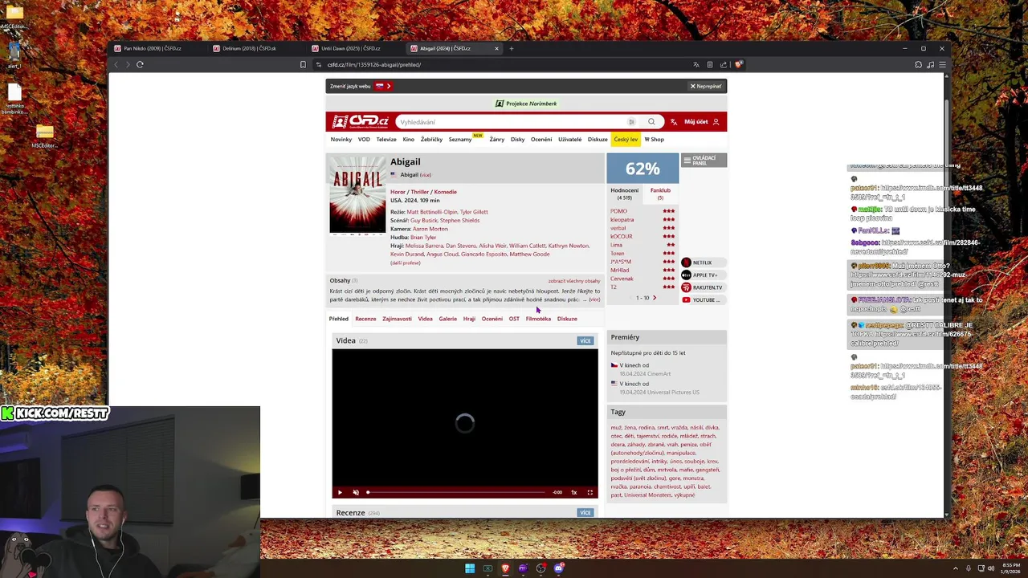
Task: Open the Žánry menu item
Action: click(497, 140)
